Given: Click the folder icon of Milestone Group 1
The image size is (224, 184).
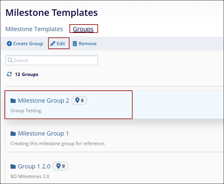Looking at the screenshot, I should pos(13,134).
